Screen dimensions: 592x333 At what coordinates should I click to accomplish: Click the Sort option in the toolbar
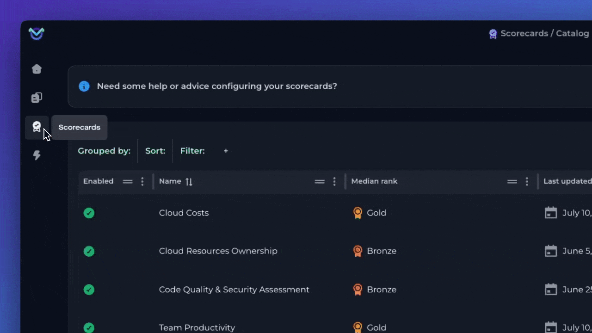click(155, 151)
